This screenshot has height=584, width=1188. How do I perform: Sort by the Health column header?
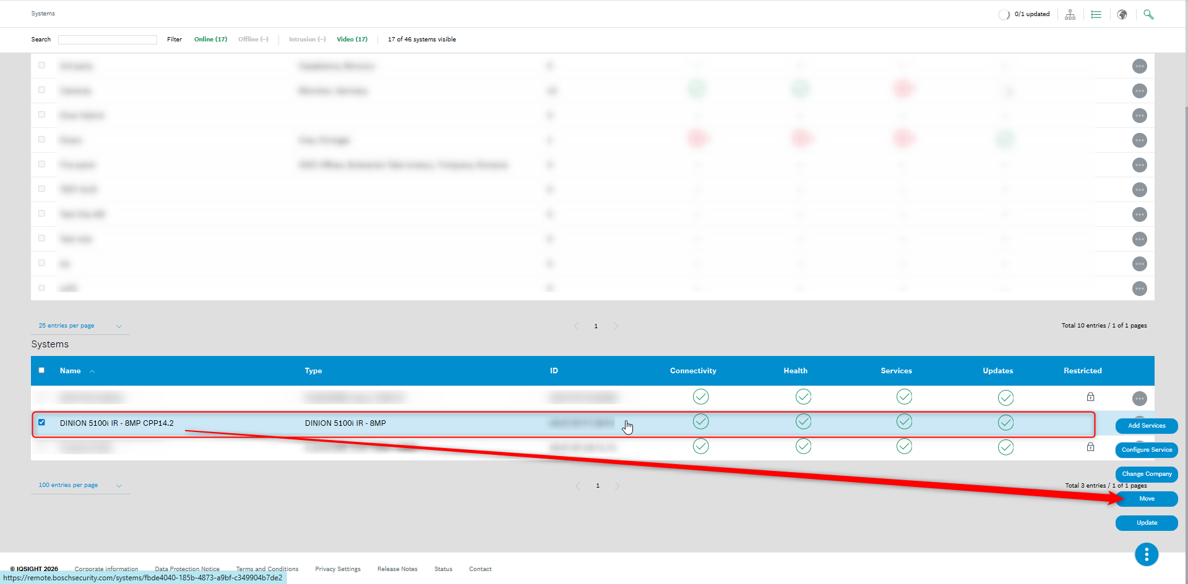point(795,371)
